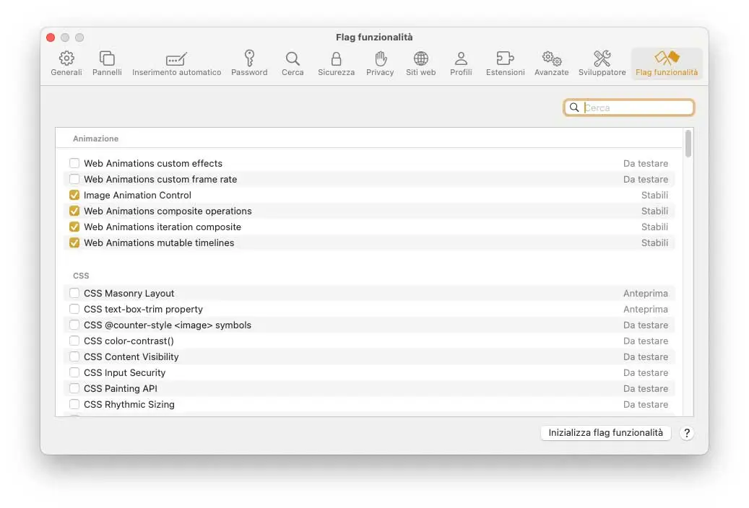Screen dimensions: 749x508
Task: Enable Web Animations custom effects
Action: pyautogui.click(x=74, y=163)
